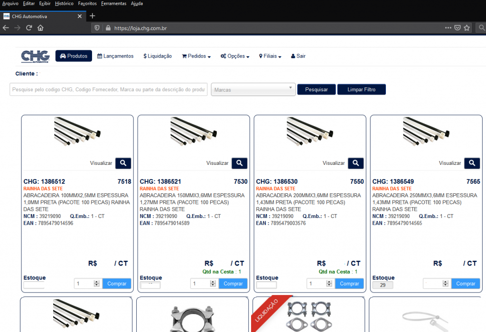
Task: Click EAN 7895479003576 text
Action: coord(281,223)
